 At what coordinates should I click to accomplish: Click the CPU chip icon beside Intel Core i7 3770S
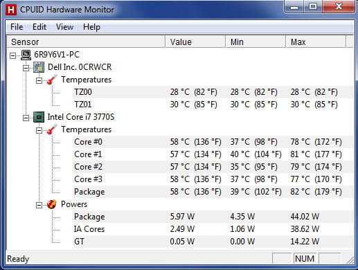[39, 117]
